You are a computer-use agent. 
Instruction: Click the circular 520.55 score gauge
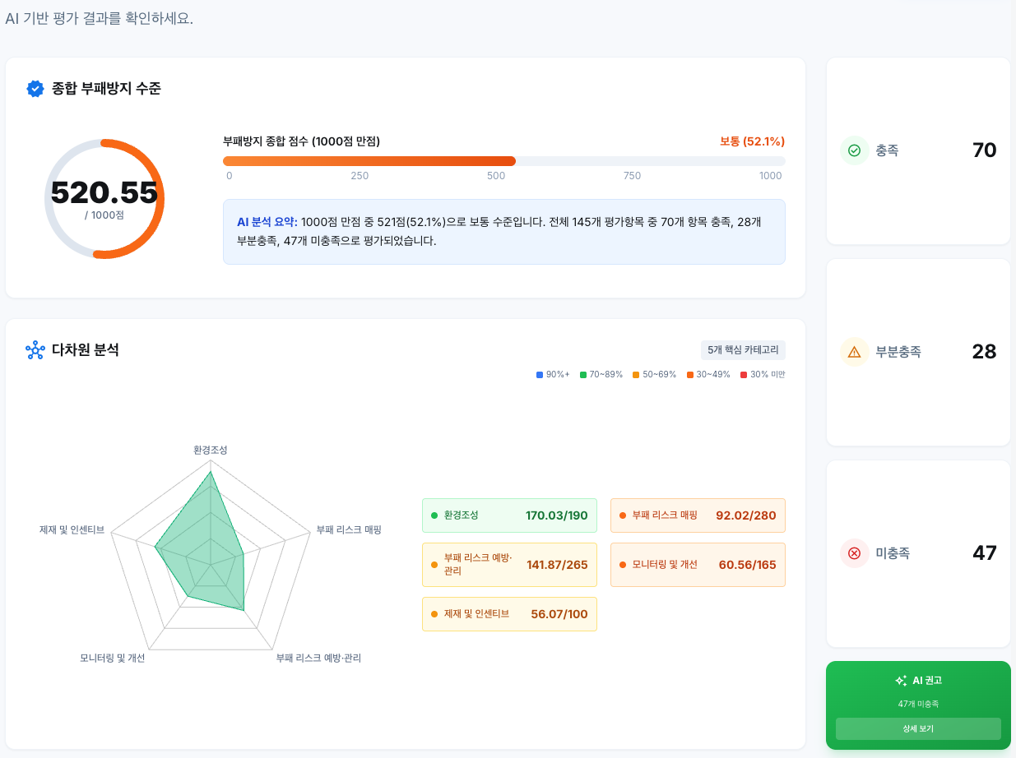click(104, 199)
